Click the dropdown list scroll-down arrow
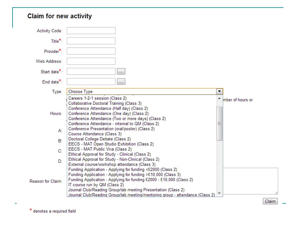The width and height of the screenshot is (301, 226). click(219, 193)
